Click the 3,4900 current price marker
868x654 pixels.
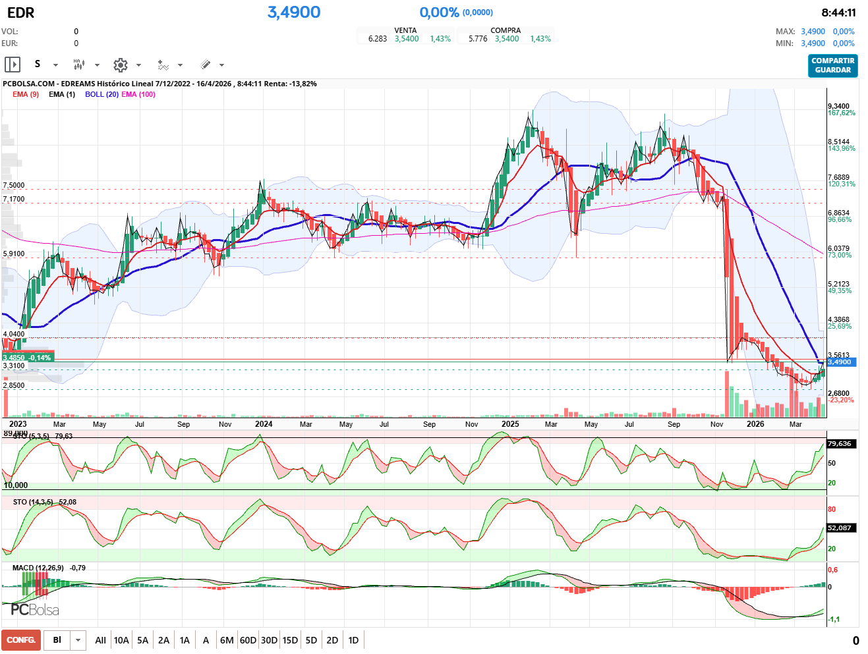click(841, 362)
